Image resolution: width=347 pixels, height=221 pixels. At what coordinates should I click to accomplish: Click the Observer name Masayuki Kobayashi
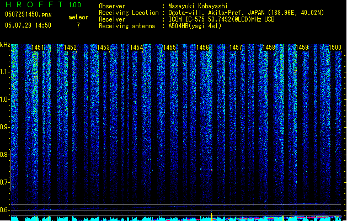tap(198, 6)
